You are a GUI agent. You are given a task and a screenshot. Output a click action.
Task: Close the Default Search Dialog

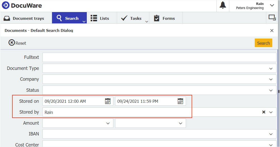pos(272,31)
